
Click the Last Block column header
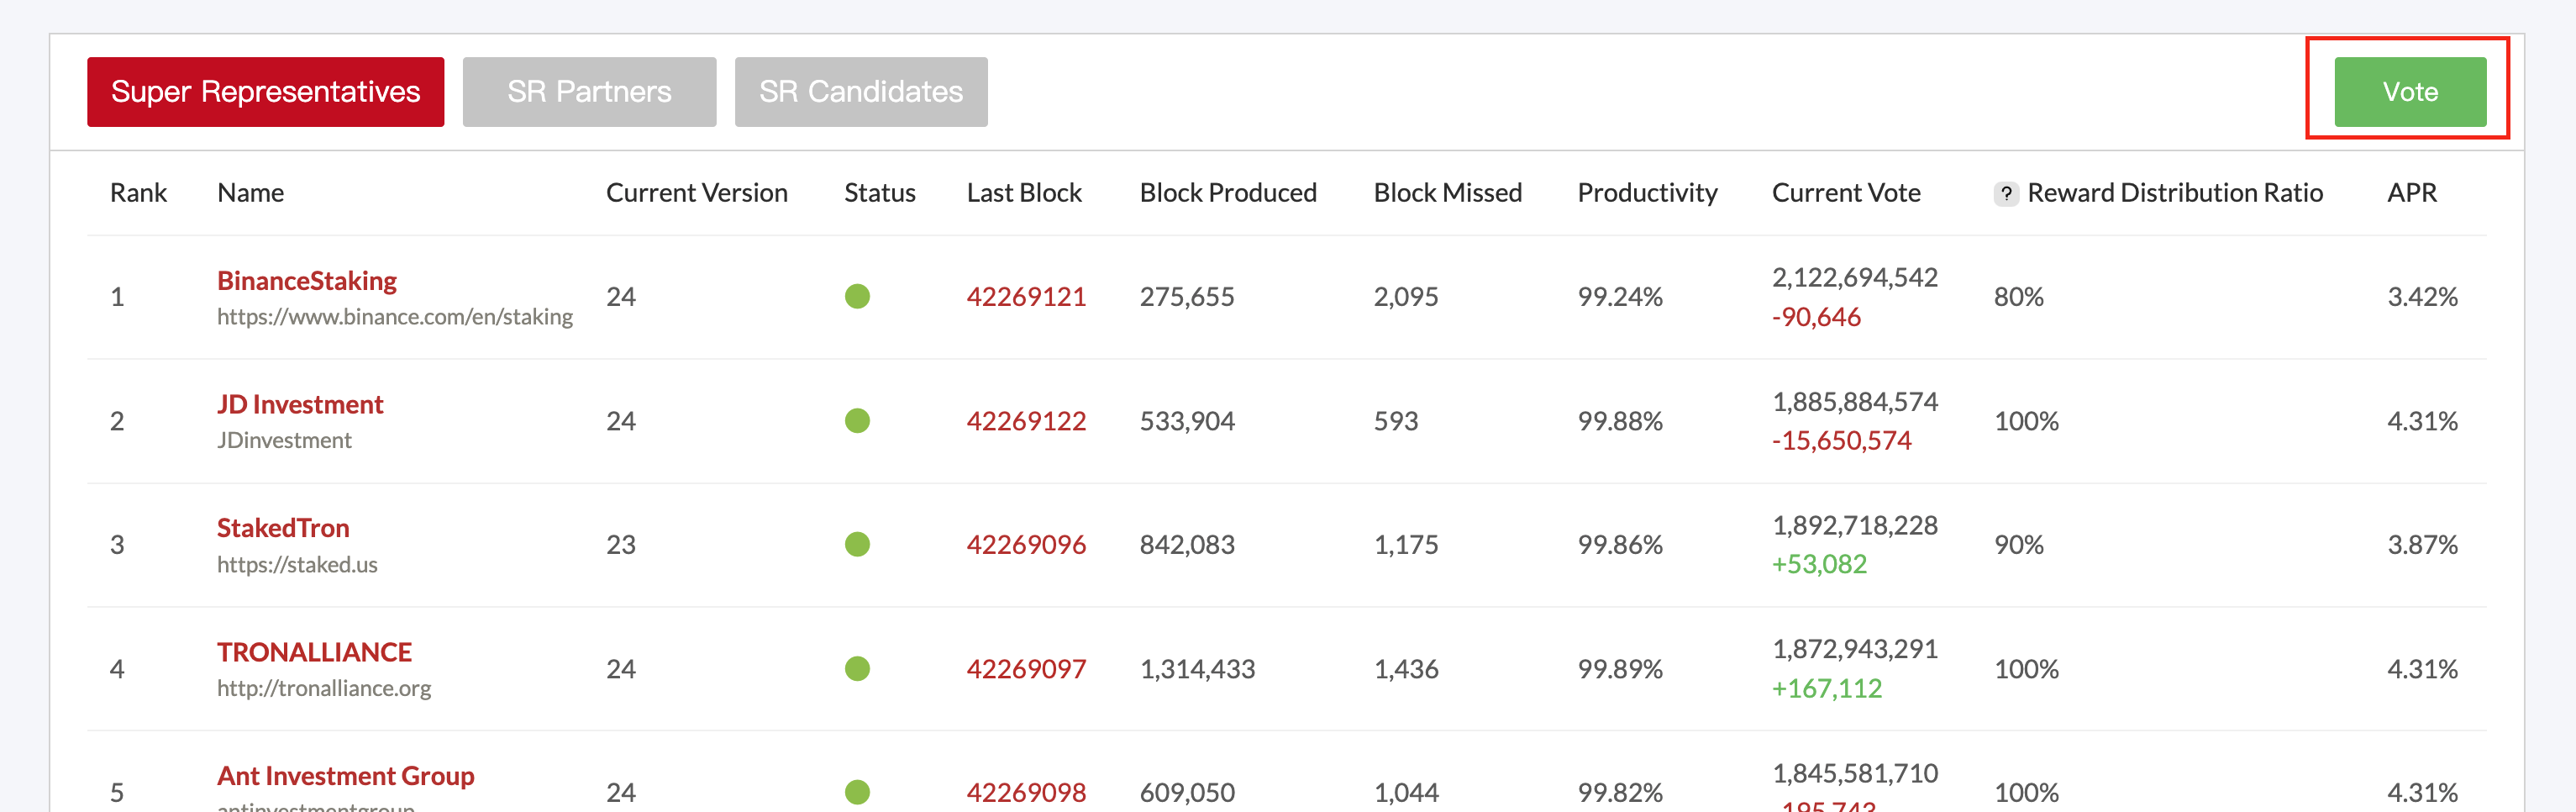tap(1024, 193)
